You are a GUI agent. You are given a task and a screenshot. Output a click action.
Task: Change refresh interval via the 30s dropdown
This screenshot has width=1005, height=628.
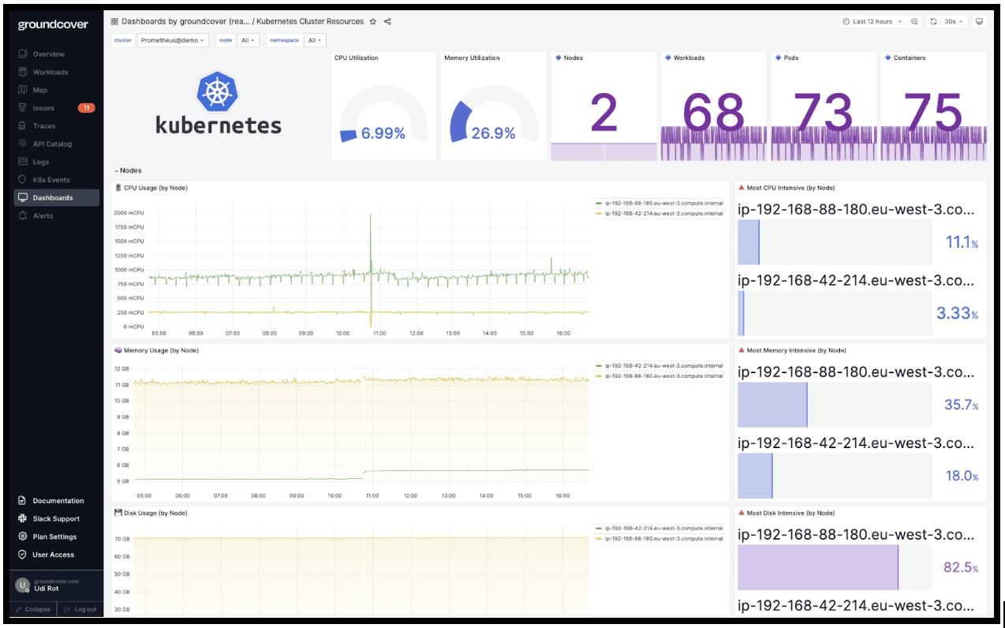pyautogui.click(x=953, y=21)
